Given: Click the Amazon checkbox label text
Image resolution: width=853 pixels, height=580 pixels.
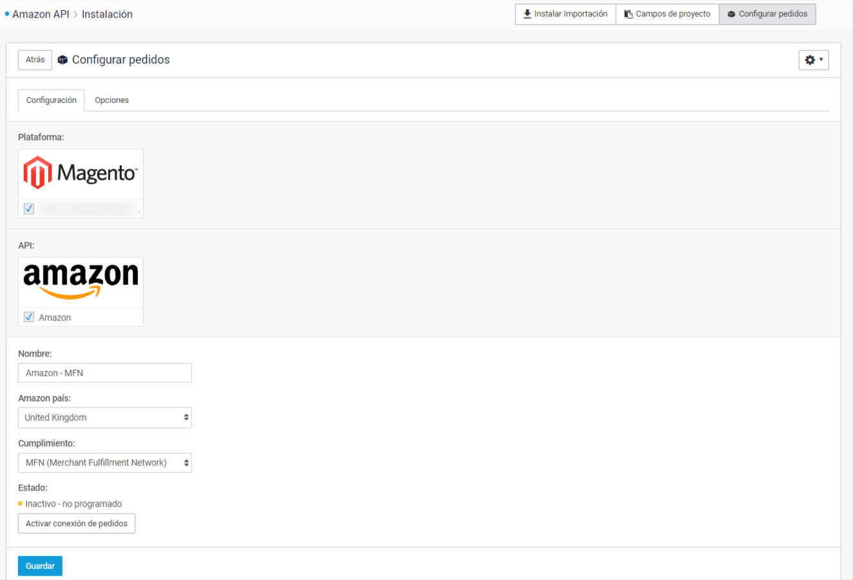Looking at the screenshot, I should click(55, 318).
